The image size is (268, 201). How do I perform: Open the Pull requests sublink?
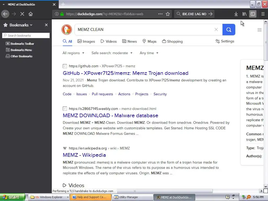click(102, 94)
